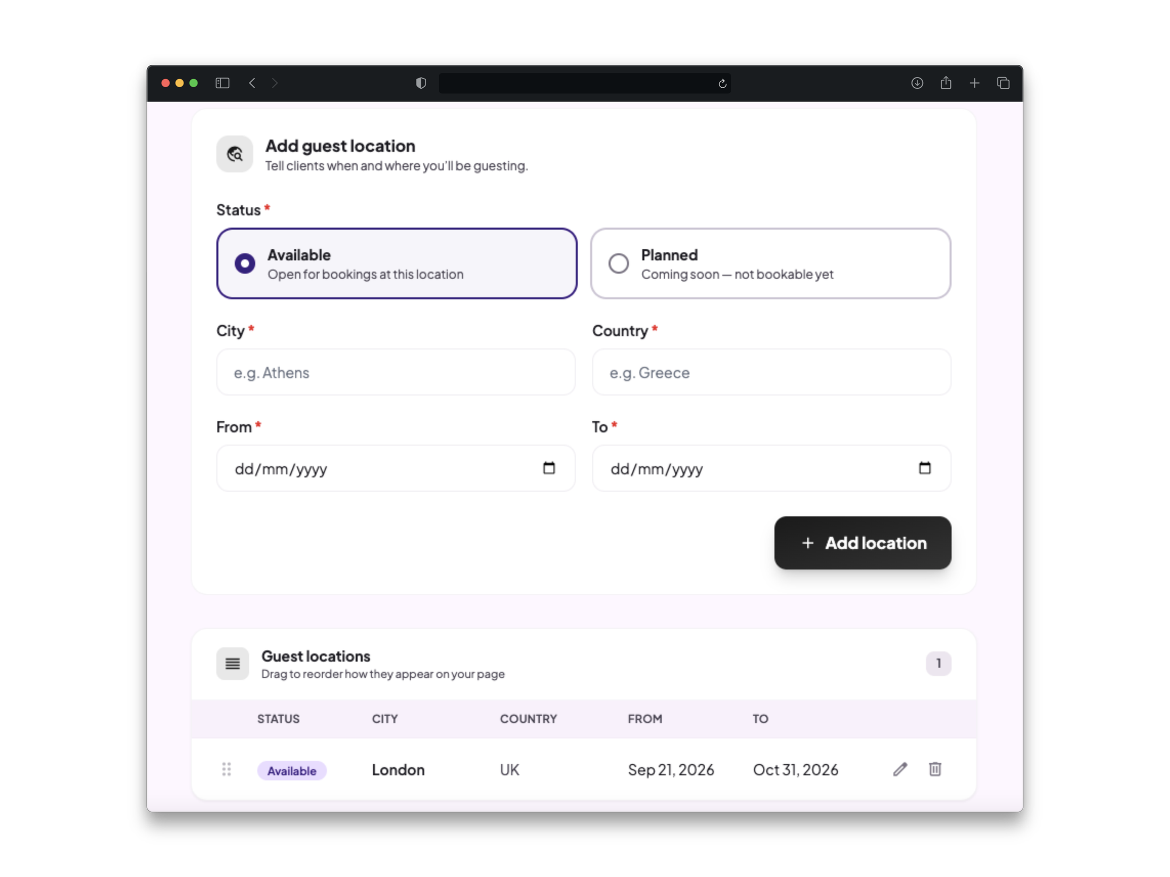Click the Available badge in the London row

[x=291, y=770]
